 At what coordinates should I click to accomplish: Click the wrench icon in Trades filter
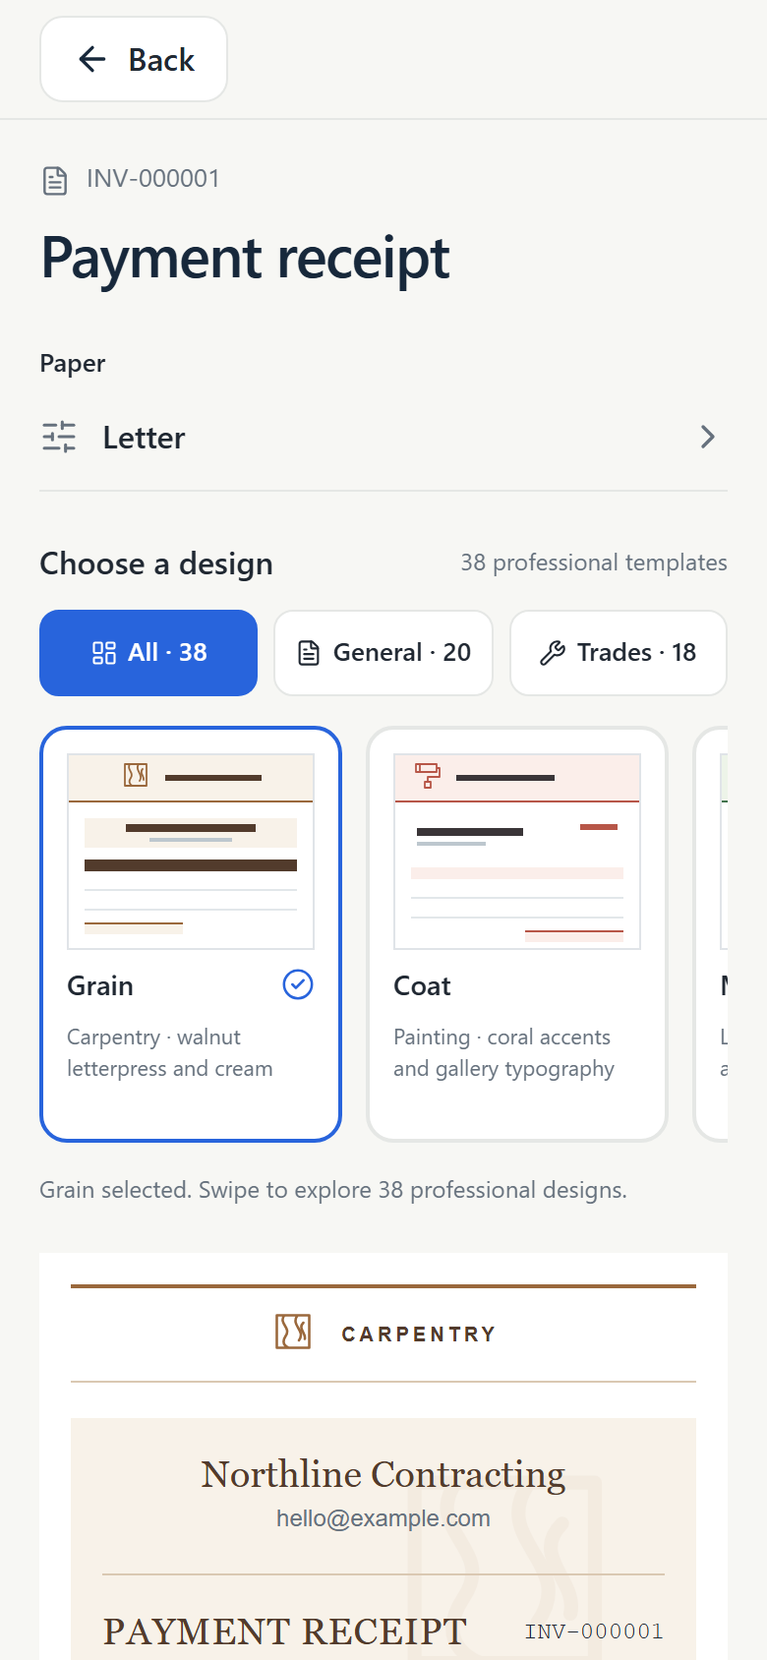553,653
